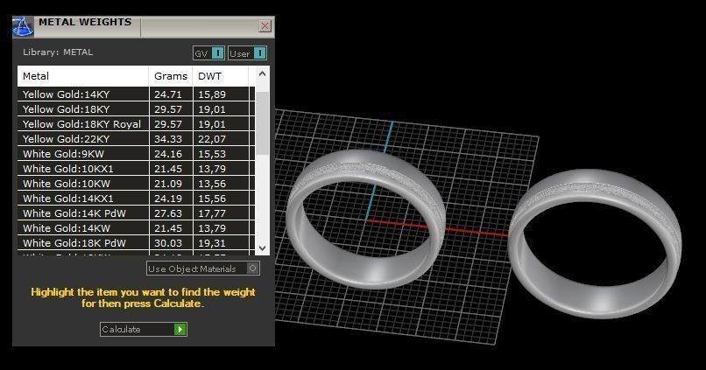The width and height of the screenshot is (706, 370).
Task: Click the list scroll up arrow
Action: 263,73
